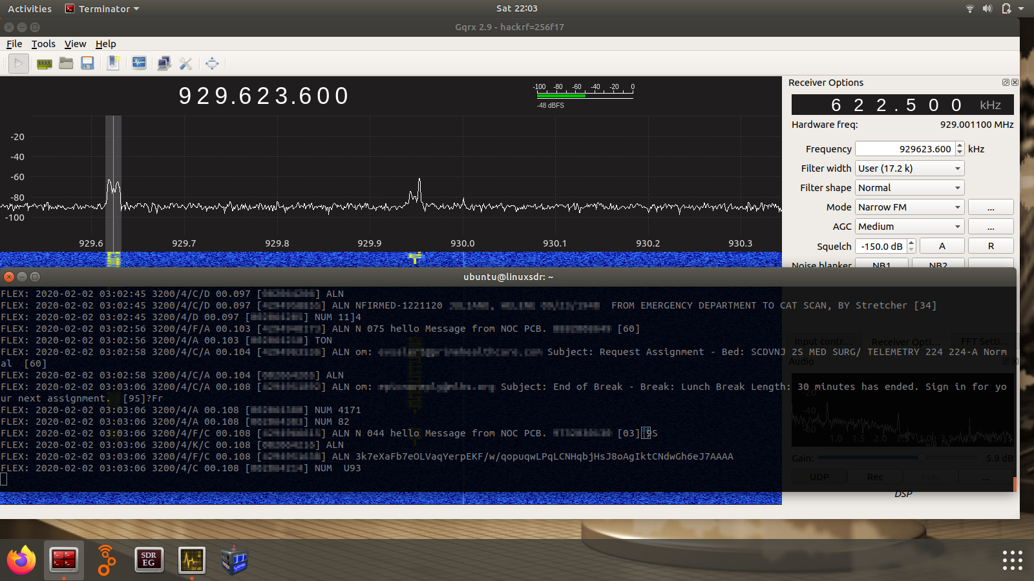Toggle full screen arrows icon
Image resolution: width=1034 pixels, height=581 pixels.
pos(212,63)
